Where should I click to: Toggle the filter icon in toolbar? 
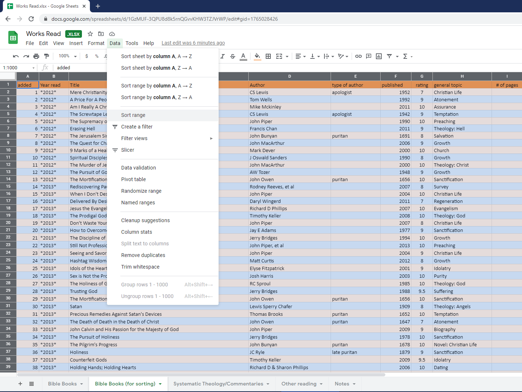tap(389, 56)
